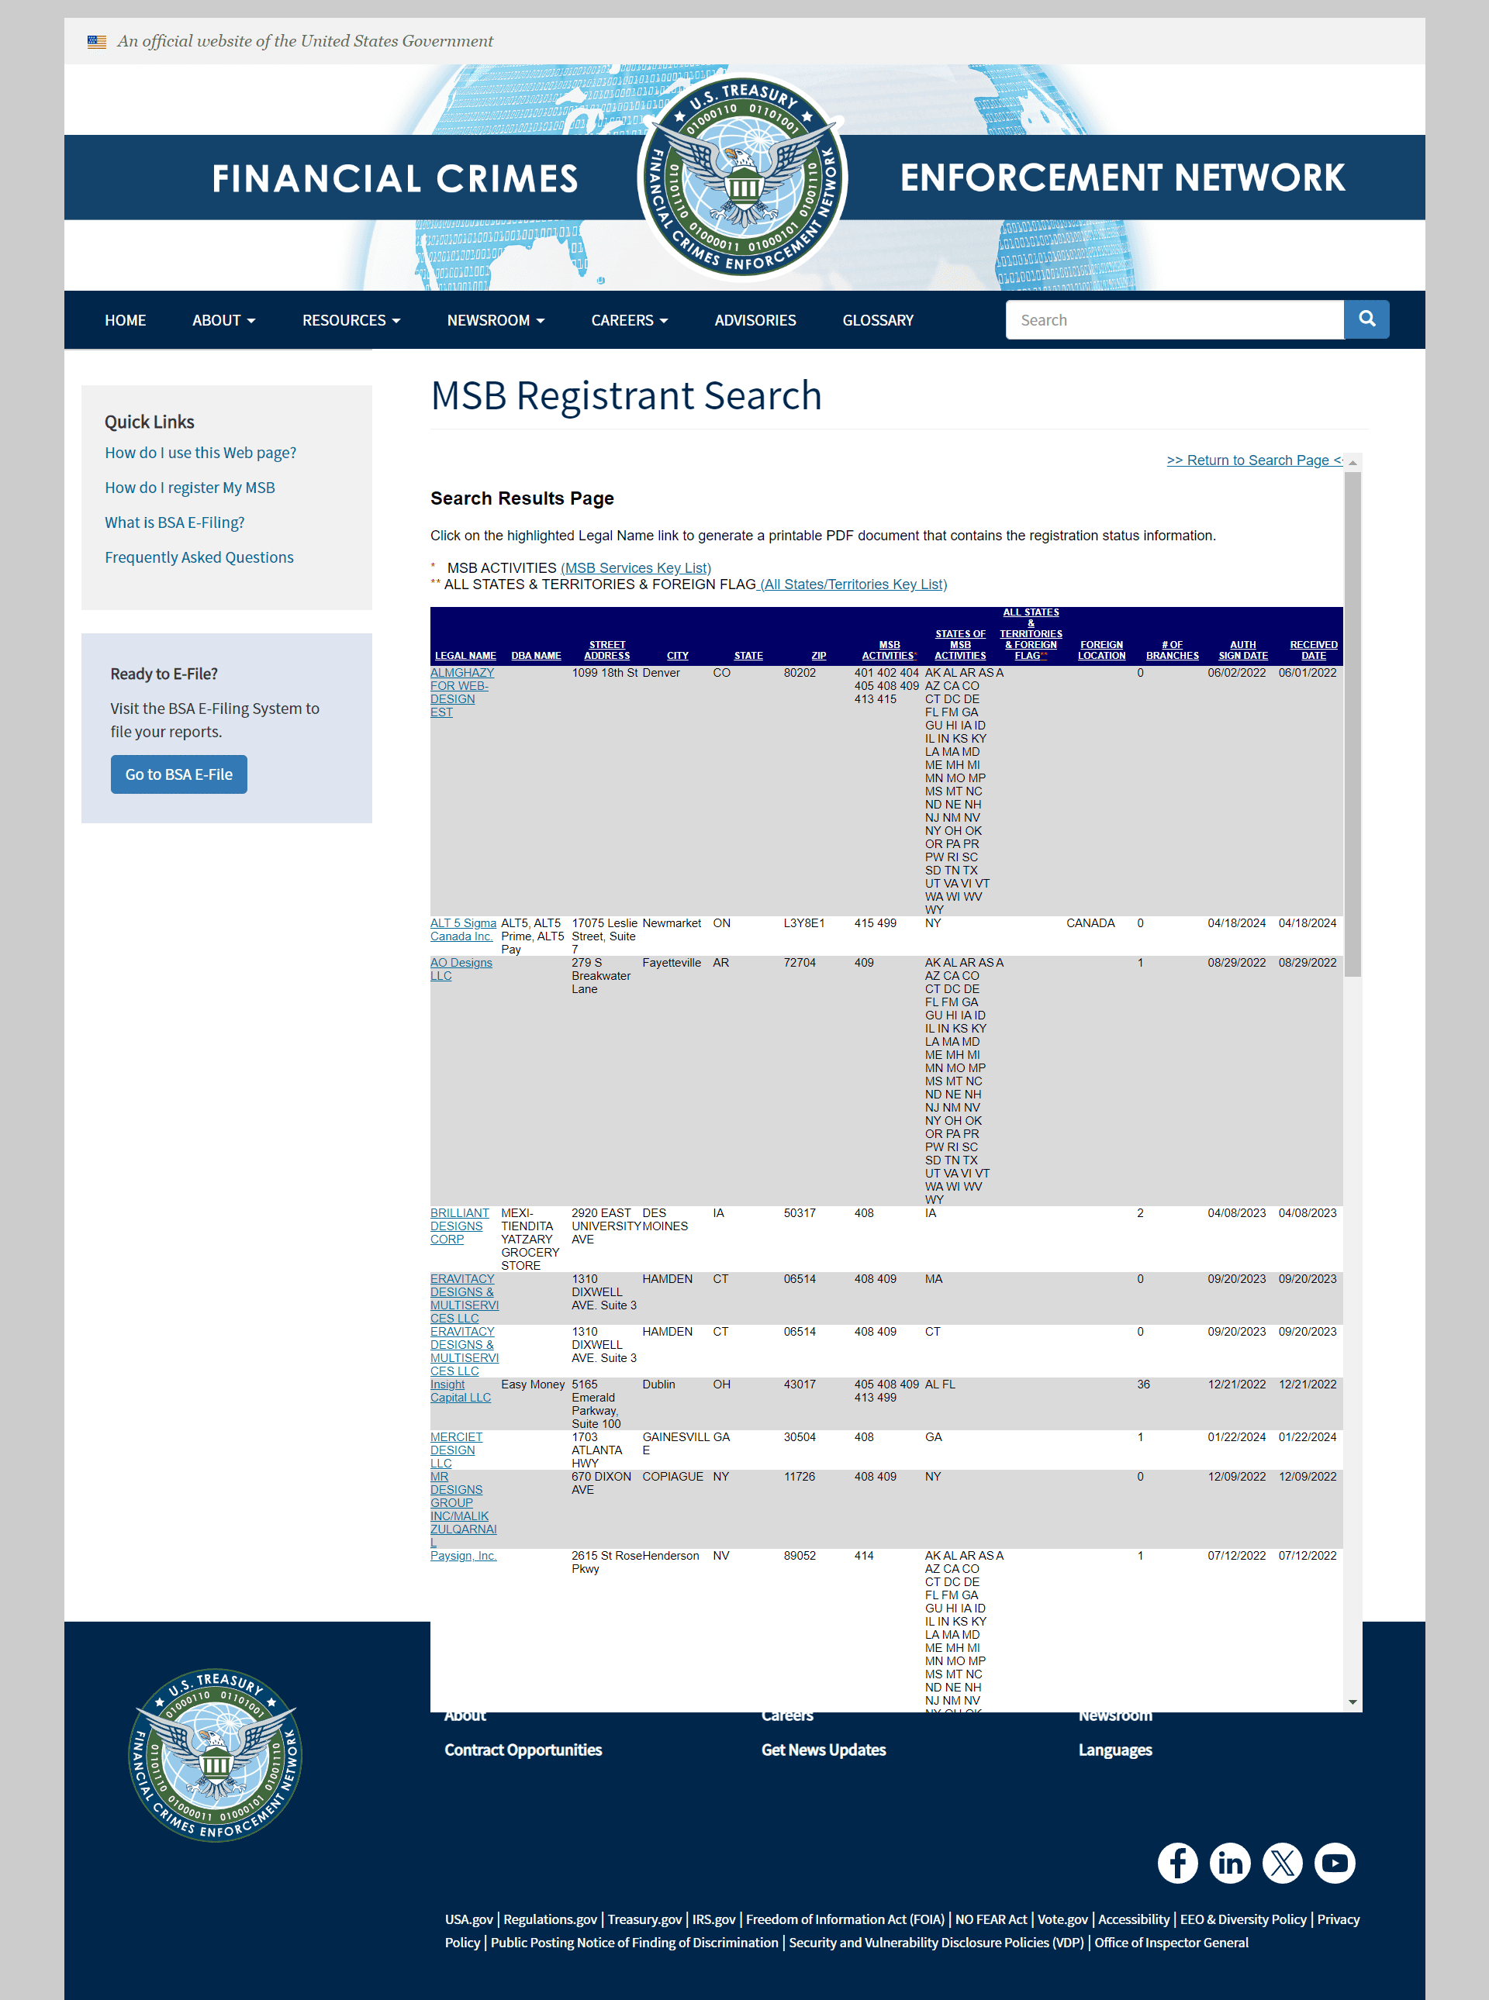1489x2000 pixels.
Task: Sort by # OF BRANCHES column header
Action: 1172,650
